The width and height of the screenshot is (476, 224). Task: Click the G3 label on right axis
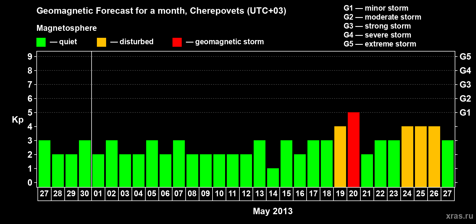(465, 85)
